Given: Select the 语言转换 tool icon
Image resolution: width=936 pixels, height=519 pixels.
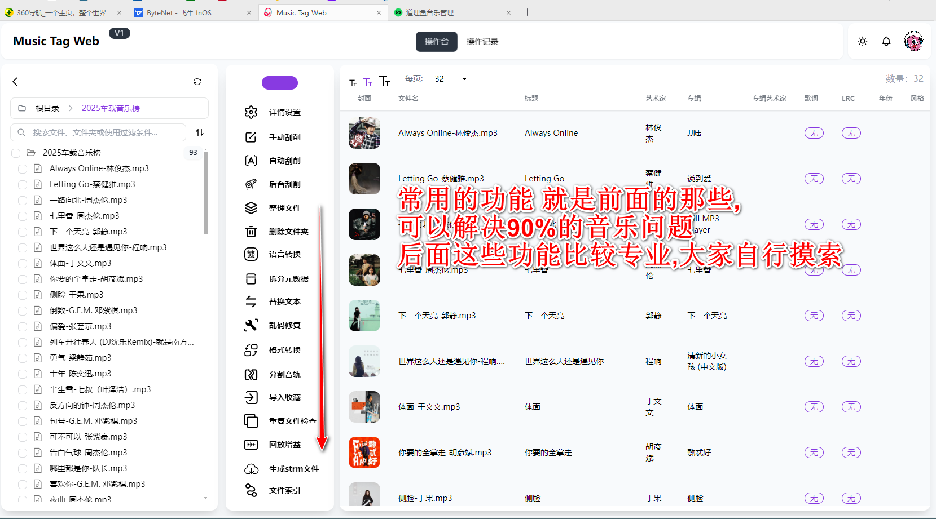Looking at the screenshot, I should (251, 254).
